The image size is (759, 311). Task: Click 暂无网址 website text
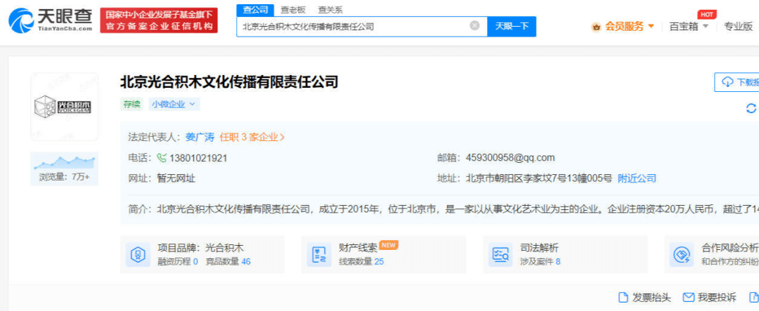(x=176, y=178)
